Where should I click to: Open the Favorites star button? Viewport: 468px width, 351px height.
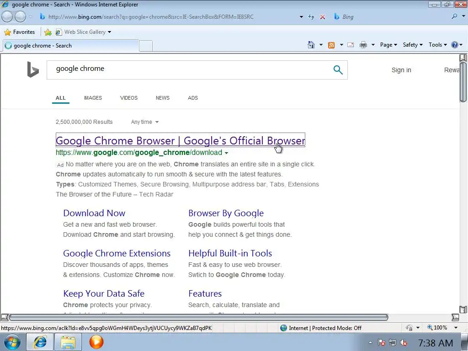pos(19,32)
